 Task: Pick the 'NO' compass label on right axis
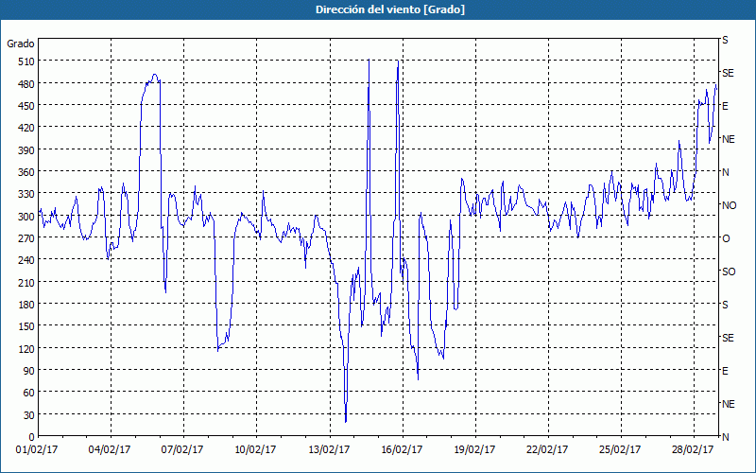[x=729, y=205]
